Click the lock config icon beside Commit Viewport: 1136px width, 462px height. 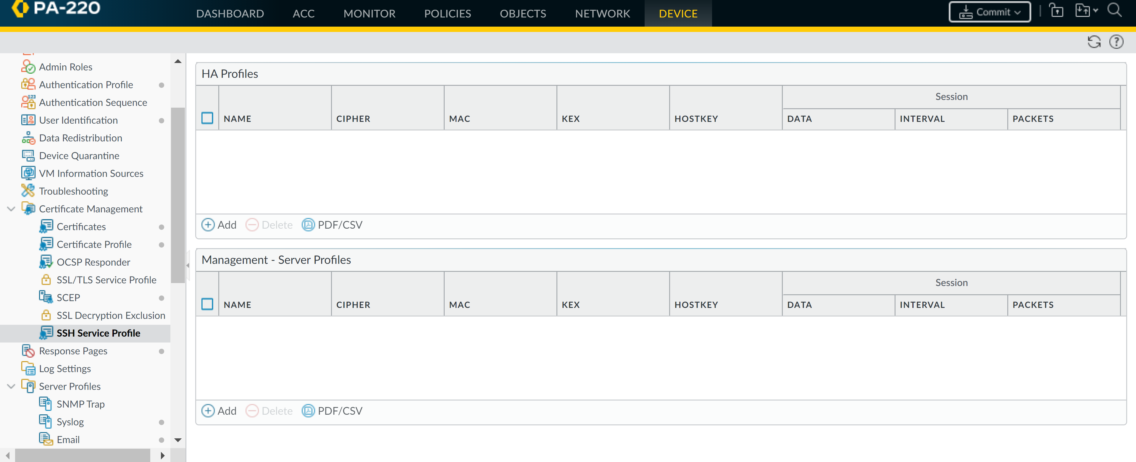1056,10
